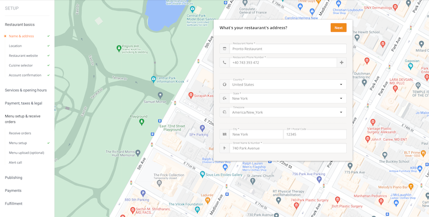Image resolution: width=429 pixels, height=217 pixels.
Task: Expand Payment, taxes & legal section
Action: (x=24, y=103)
